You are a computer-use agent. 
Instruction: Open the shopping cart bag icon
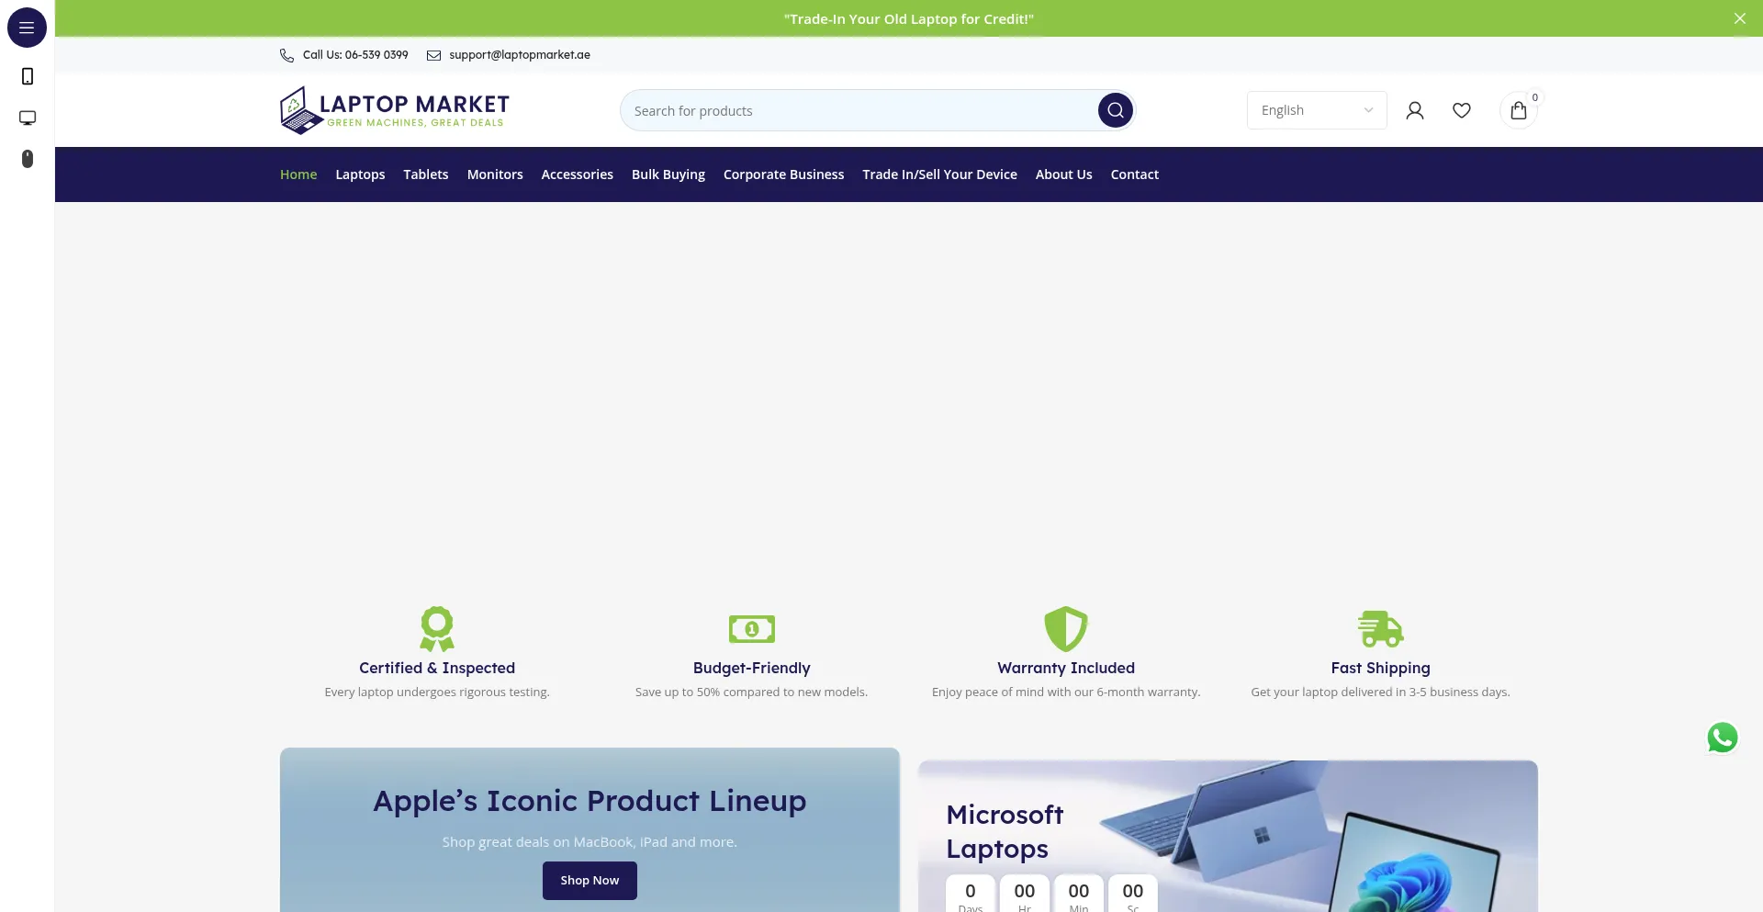(x=1520, y=110)
